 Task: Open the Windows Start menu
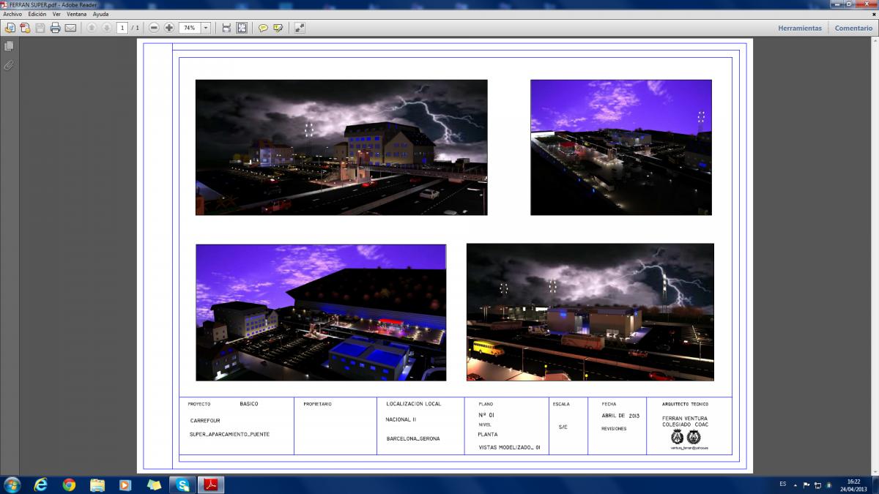point(12,484)
